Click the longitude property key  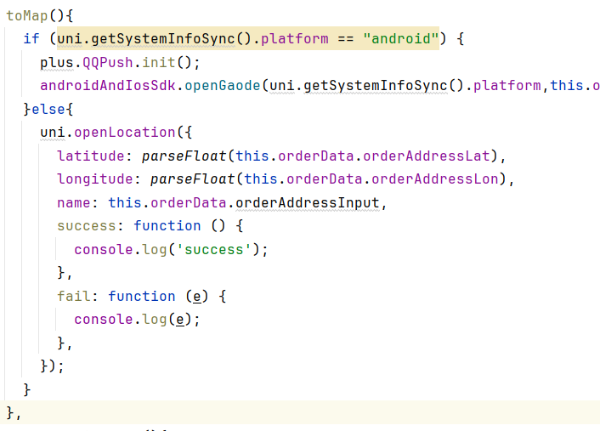95,179
